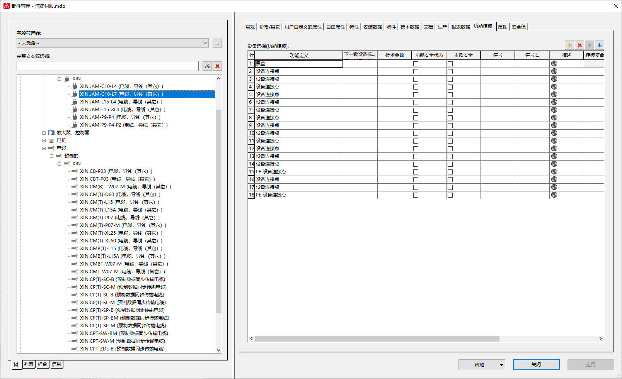Click the globe icon in row 1 description
Screen dimensions: 622x379
(554, 64)
